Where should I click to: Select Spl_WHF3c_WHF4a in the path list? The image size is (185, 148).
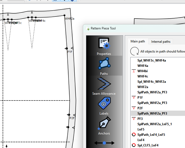click(151, 60)
